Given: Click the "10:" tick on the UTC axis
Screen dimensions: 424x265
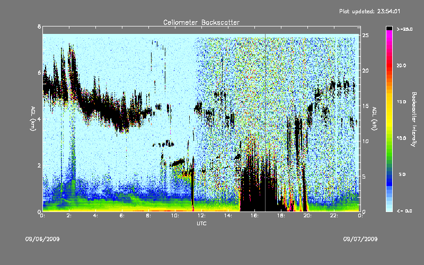Looking at the screenshot, I should 175,216.
